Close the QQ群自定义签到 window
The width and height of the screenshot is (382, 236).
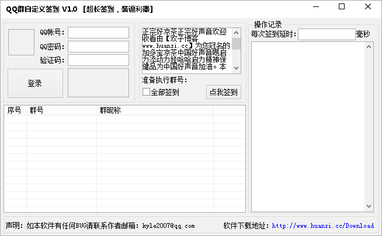pyautogui.click(x=368, y=8)
